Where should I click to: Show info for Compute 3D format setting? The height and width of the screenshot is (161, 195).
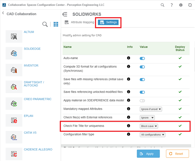point(128,67)
